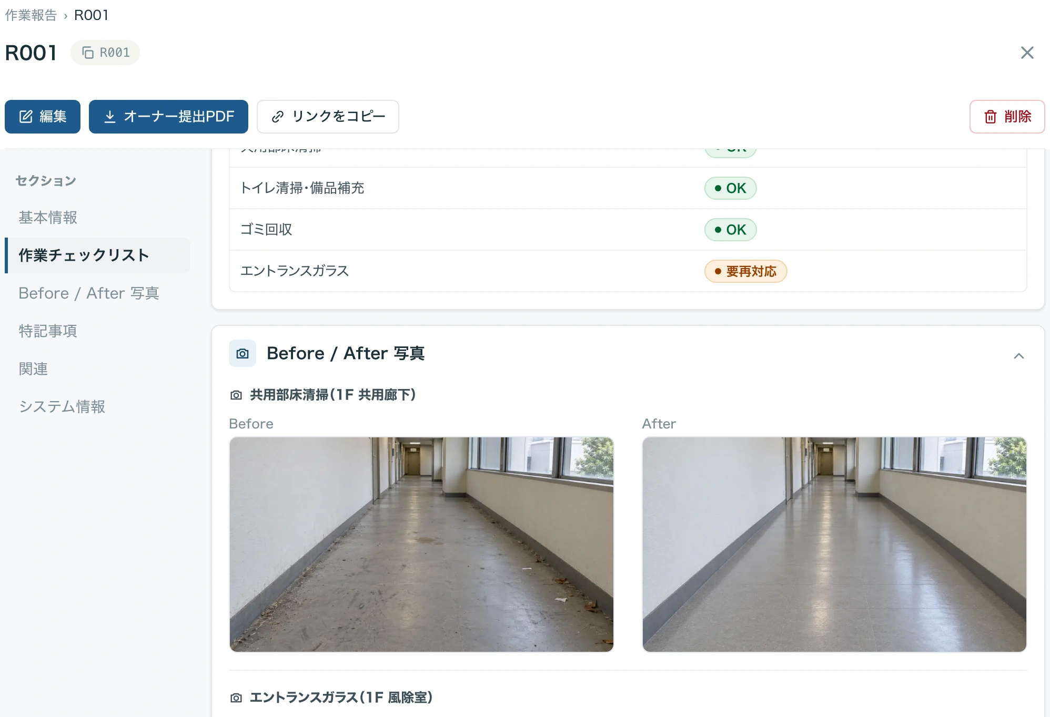Screen dimensions: 1050x717
Task: Click OK status of ゴミ回収
Action: click(730, 230)
